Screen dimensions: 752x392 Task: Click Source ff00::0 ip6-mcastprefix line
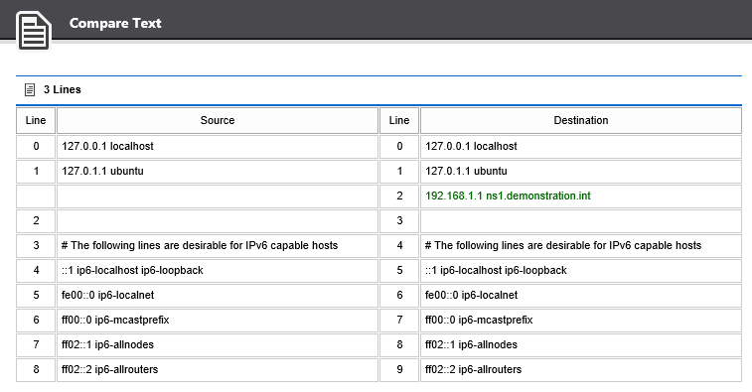[x=218, y=320]
